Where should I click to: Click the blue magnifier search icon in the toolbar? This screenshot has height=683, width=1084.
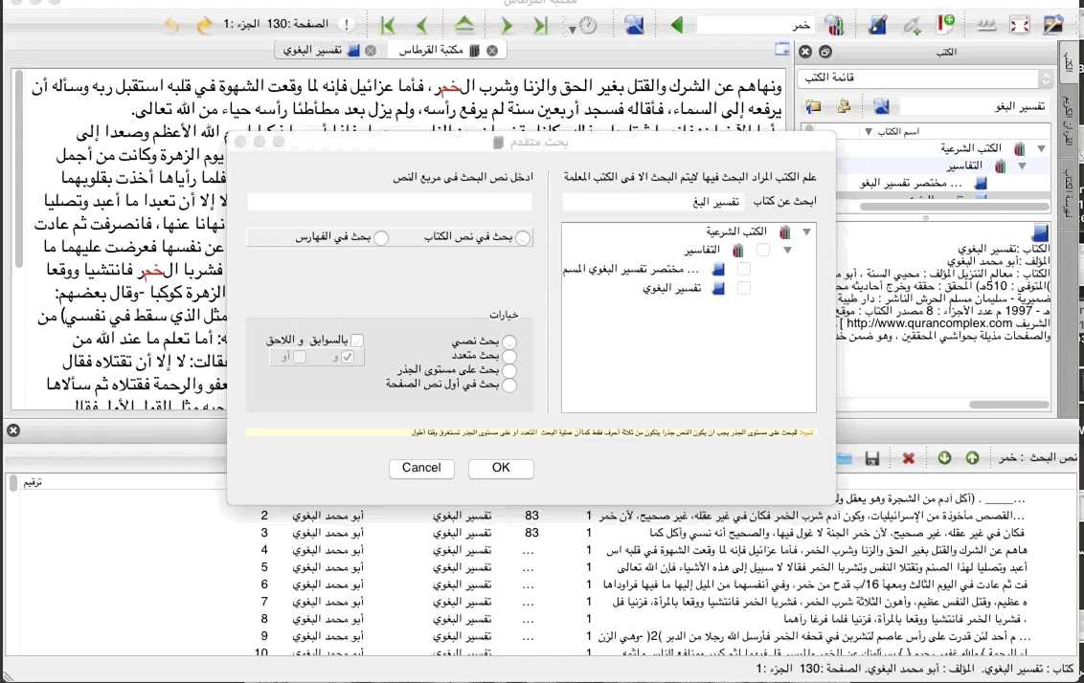tap(634, 25)
